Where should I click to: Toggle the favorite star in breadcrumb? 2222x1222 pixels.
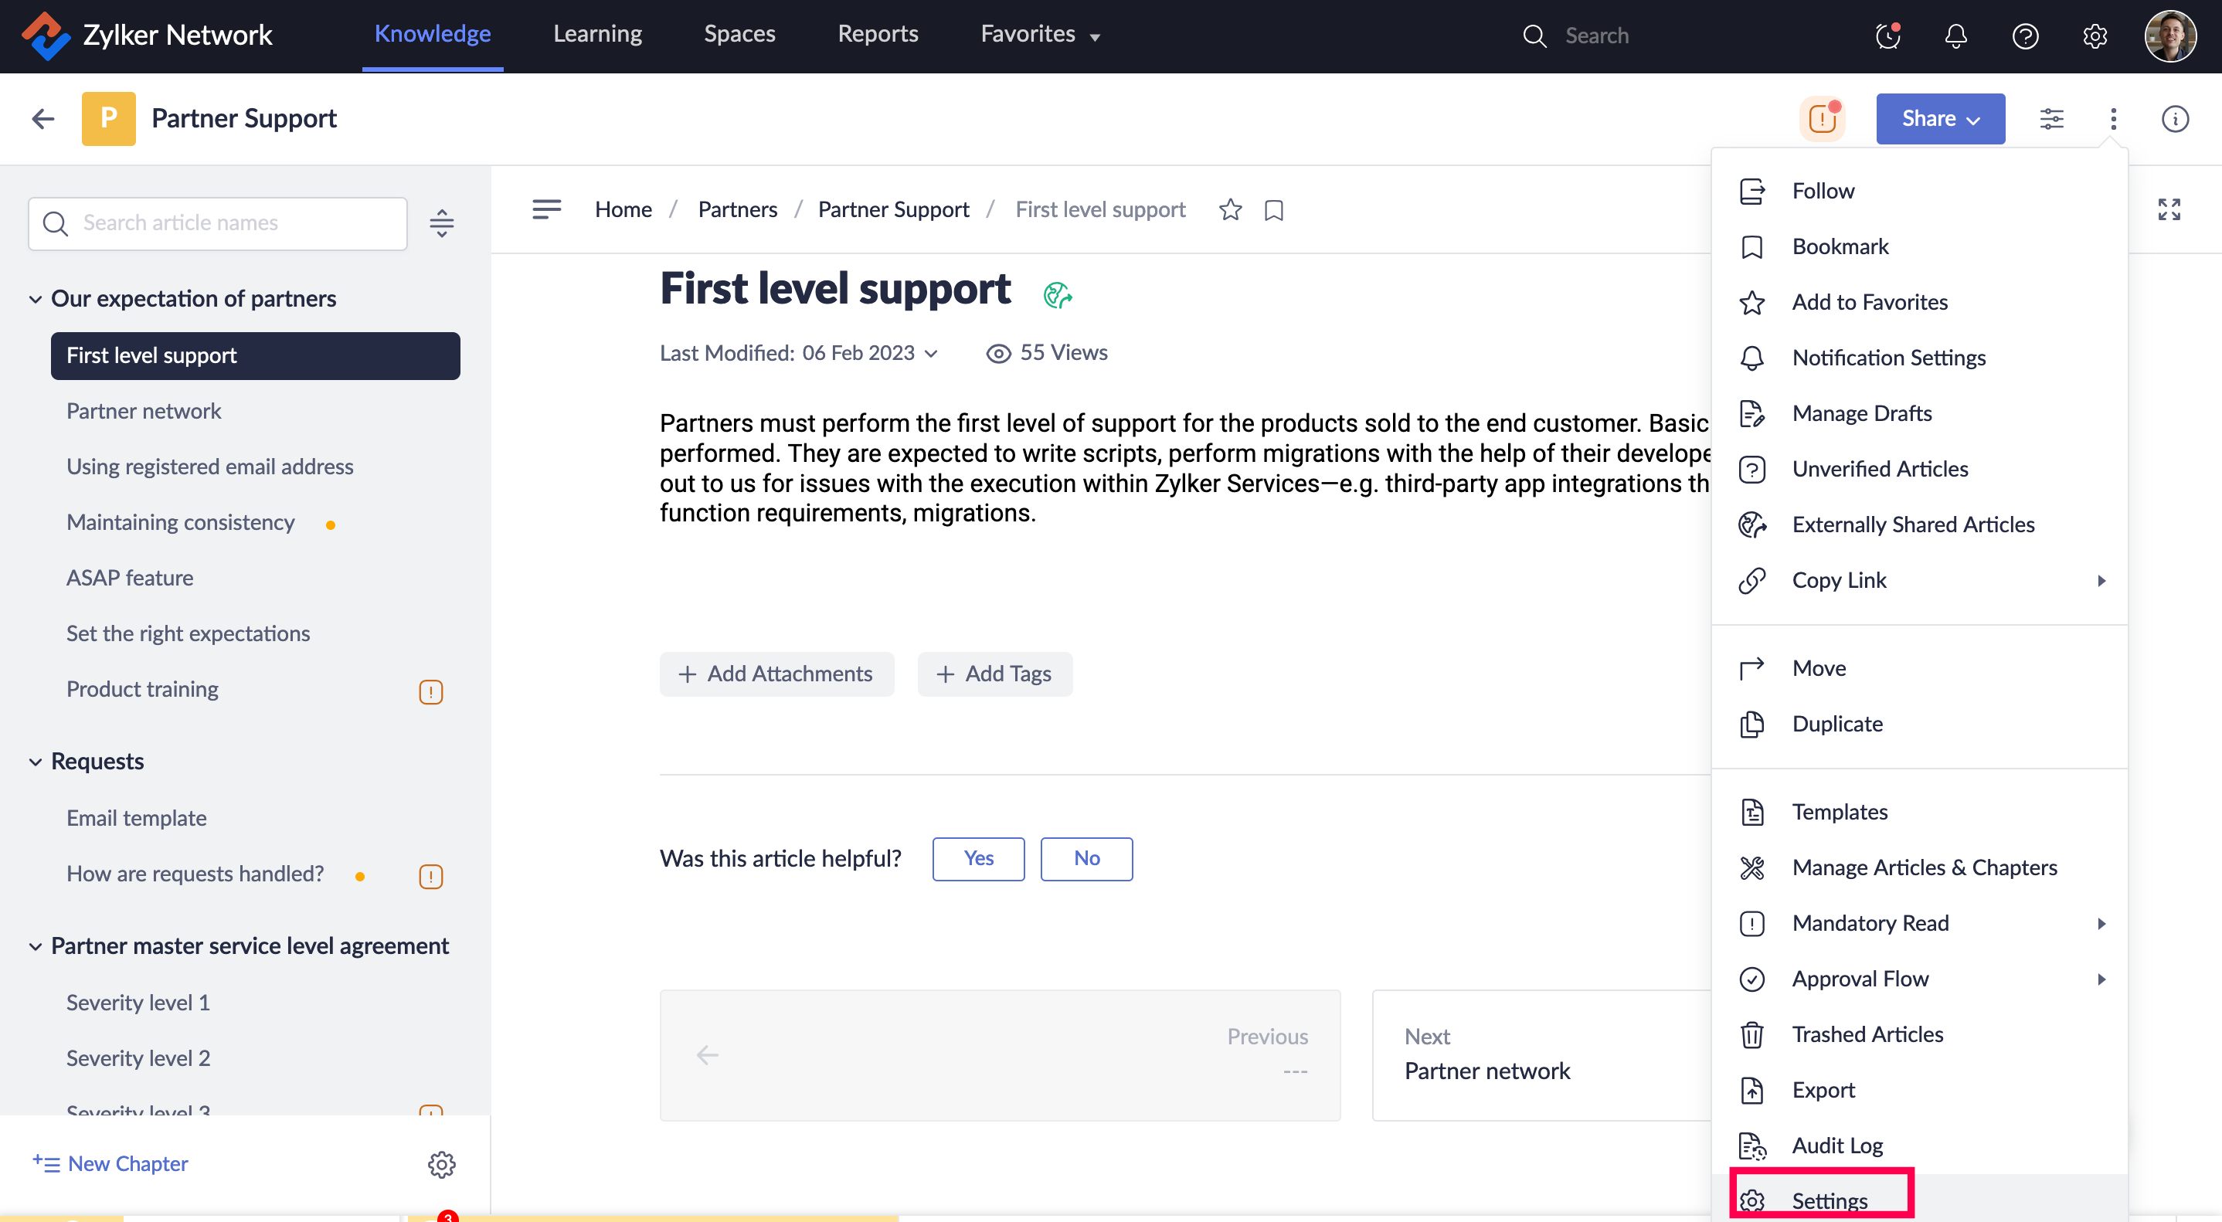click(x=1230, y=209)
